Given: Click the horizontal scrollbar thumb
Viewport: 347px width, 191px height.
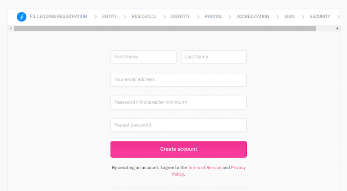Looking at the screenshot, I should click(165, 28).
